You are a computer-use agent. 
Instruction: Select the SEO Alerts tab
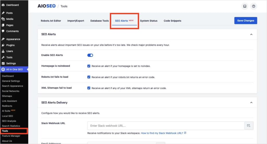coord(124,21)
